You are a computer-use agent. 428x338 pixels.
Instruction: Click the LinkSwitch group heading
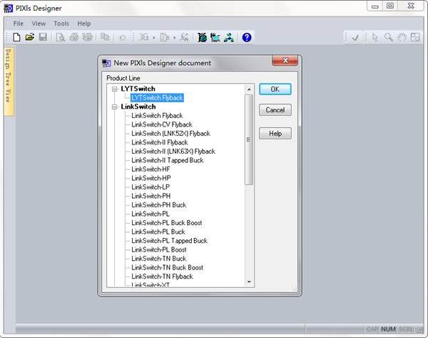click(x=138, y=106)
